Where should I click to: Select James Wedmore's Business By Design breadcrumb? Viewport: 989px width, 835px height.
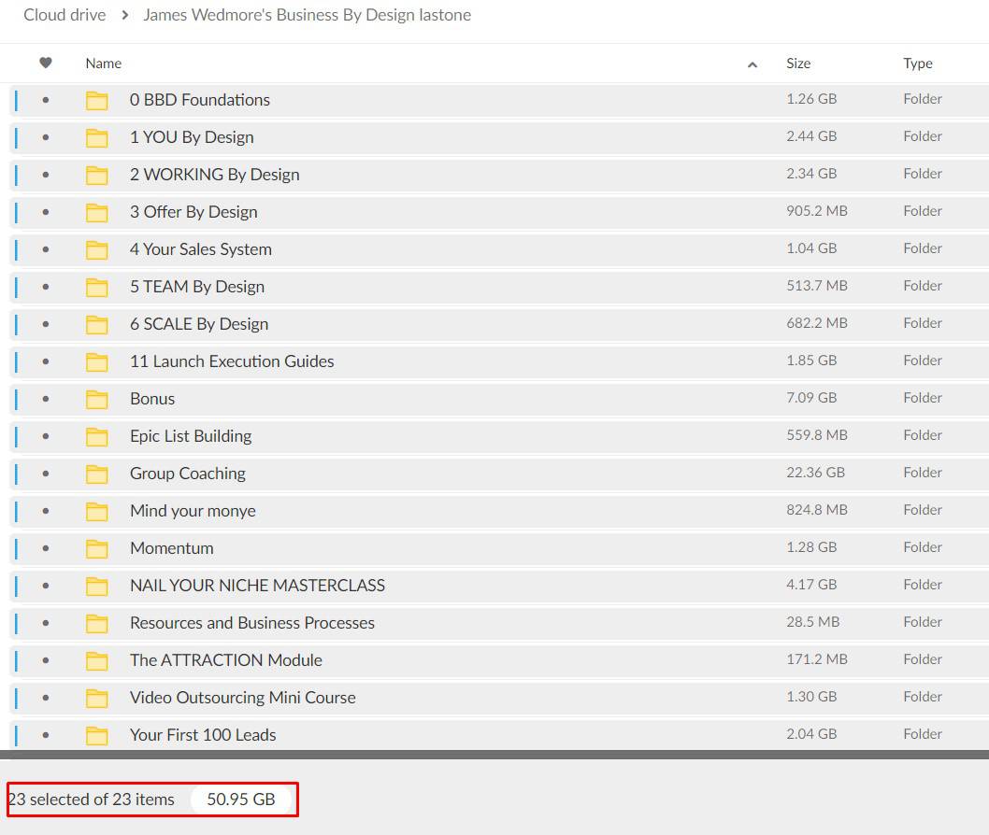[307, 15]
